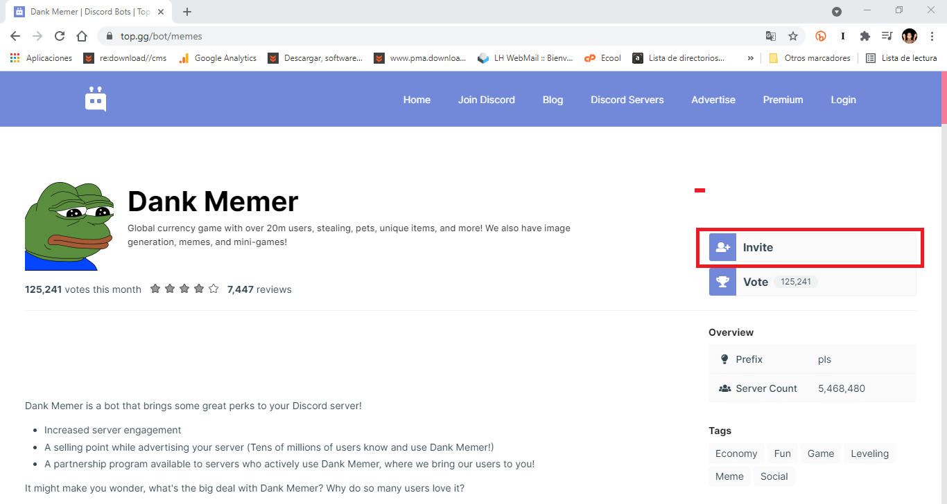
Task: Open www.pma.downloa... bookmark
Action: coord(420,58)
